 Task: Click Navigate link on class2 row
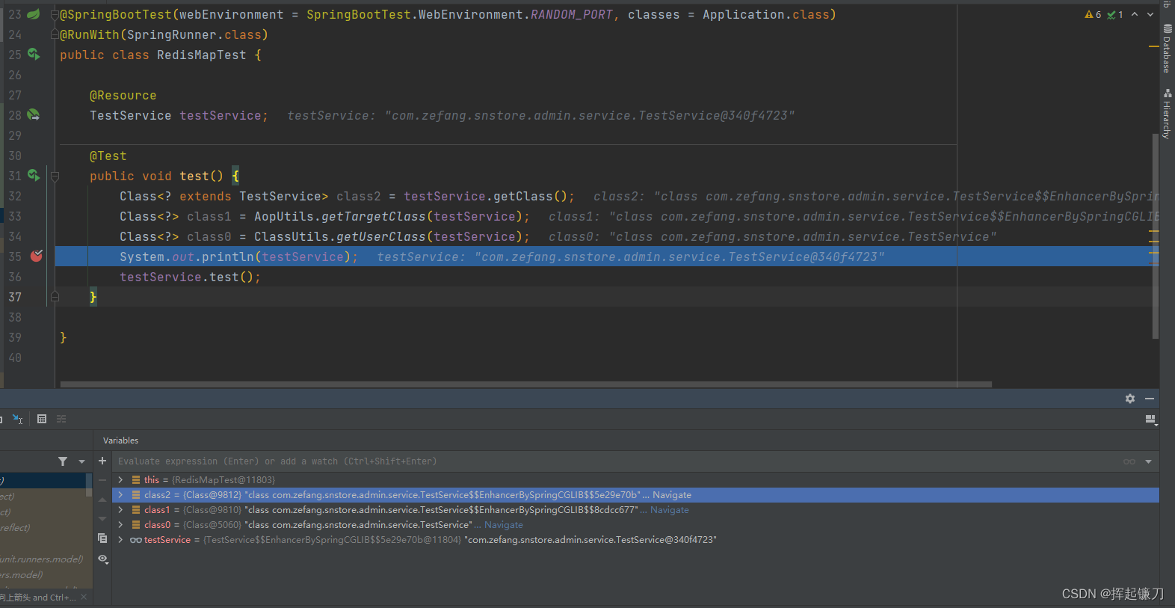(671, 495)
